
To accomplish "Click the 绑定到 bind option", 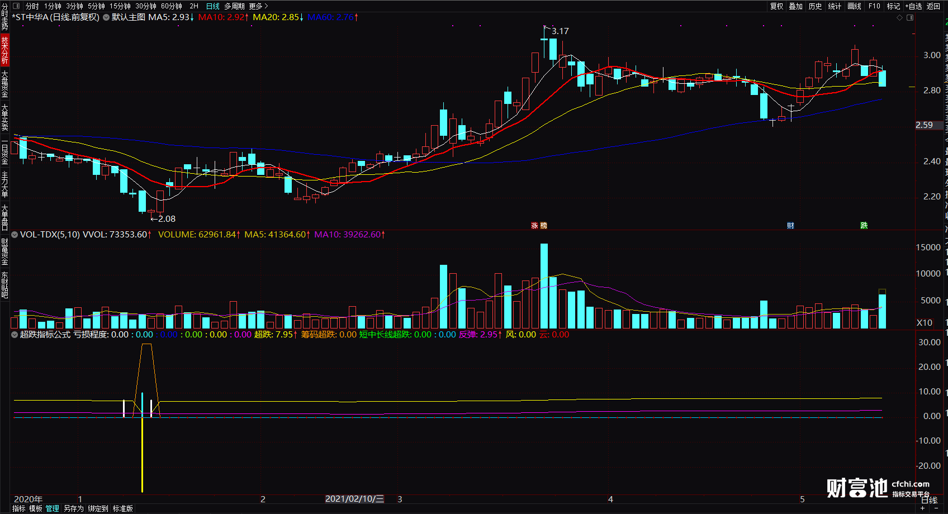I will 98,508.
